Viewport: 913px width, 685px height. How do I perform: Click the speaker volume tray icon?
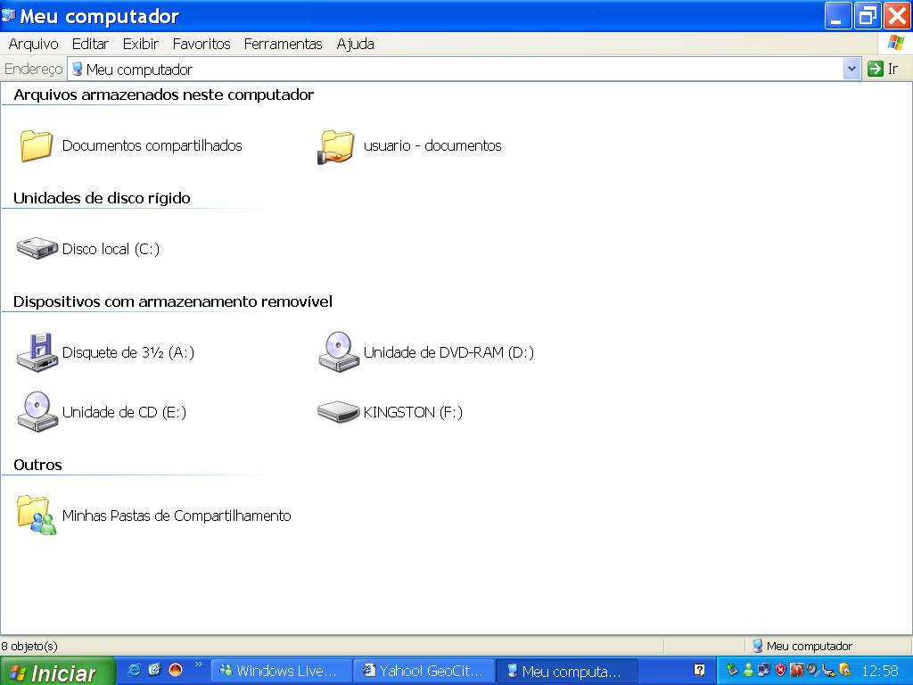pos(812,671)
